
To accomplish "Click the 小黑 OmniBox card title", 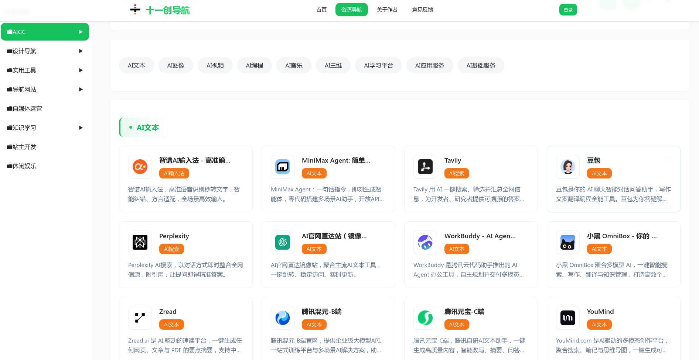I will [622, 236].
